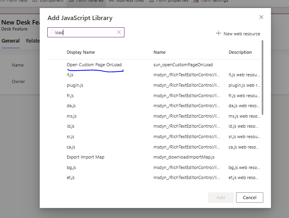Click the plus icon beside New web resource
Viewport: 289px width, 218px height.
(218, 33)
